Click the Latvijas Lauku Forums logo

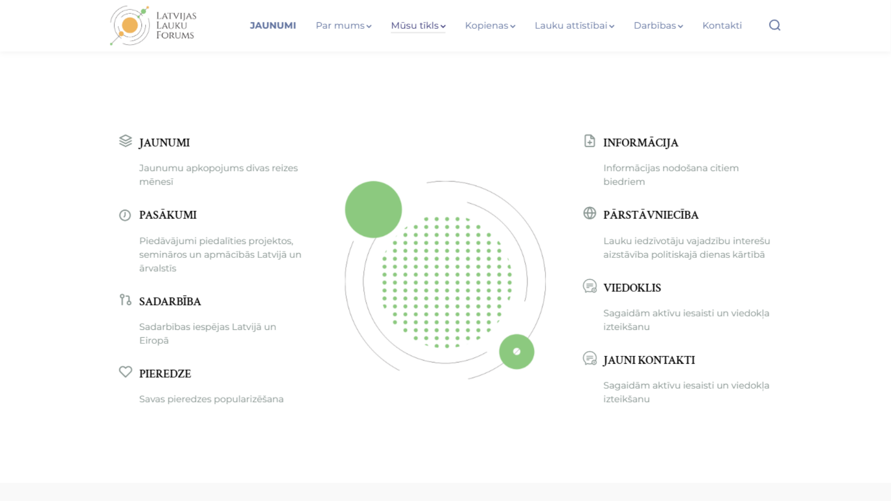153,26
